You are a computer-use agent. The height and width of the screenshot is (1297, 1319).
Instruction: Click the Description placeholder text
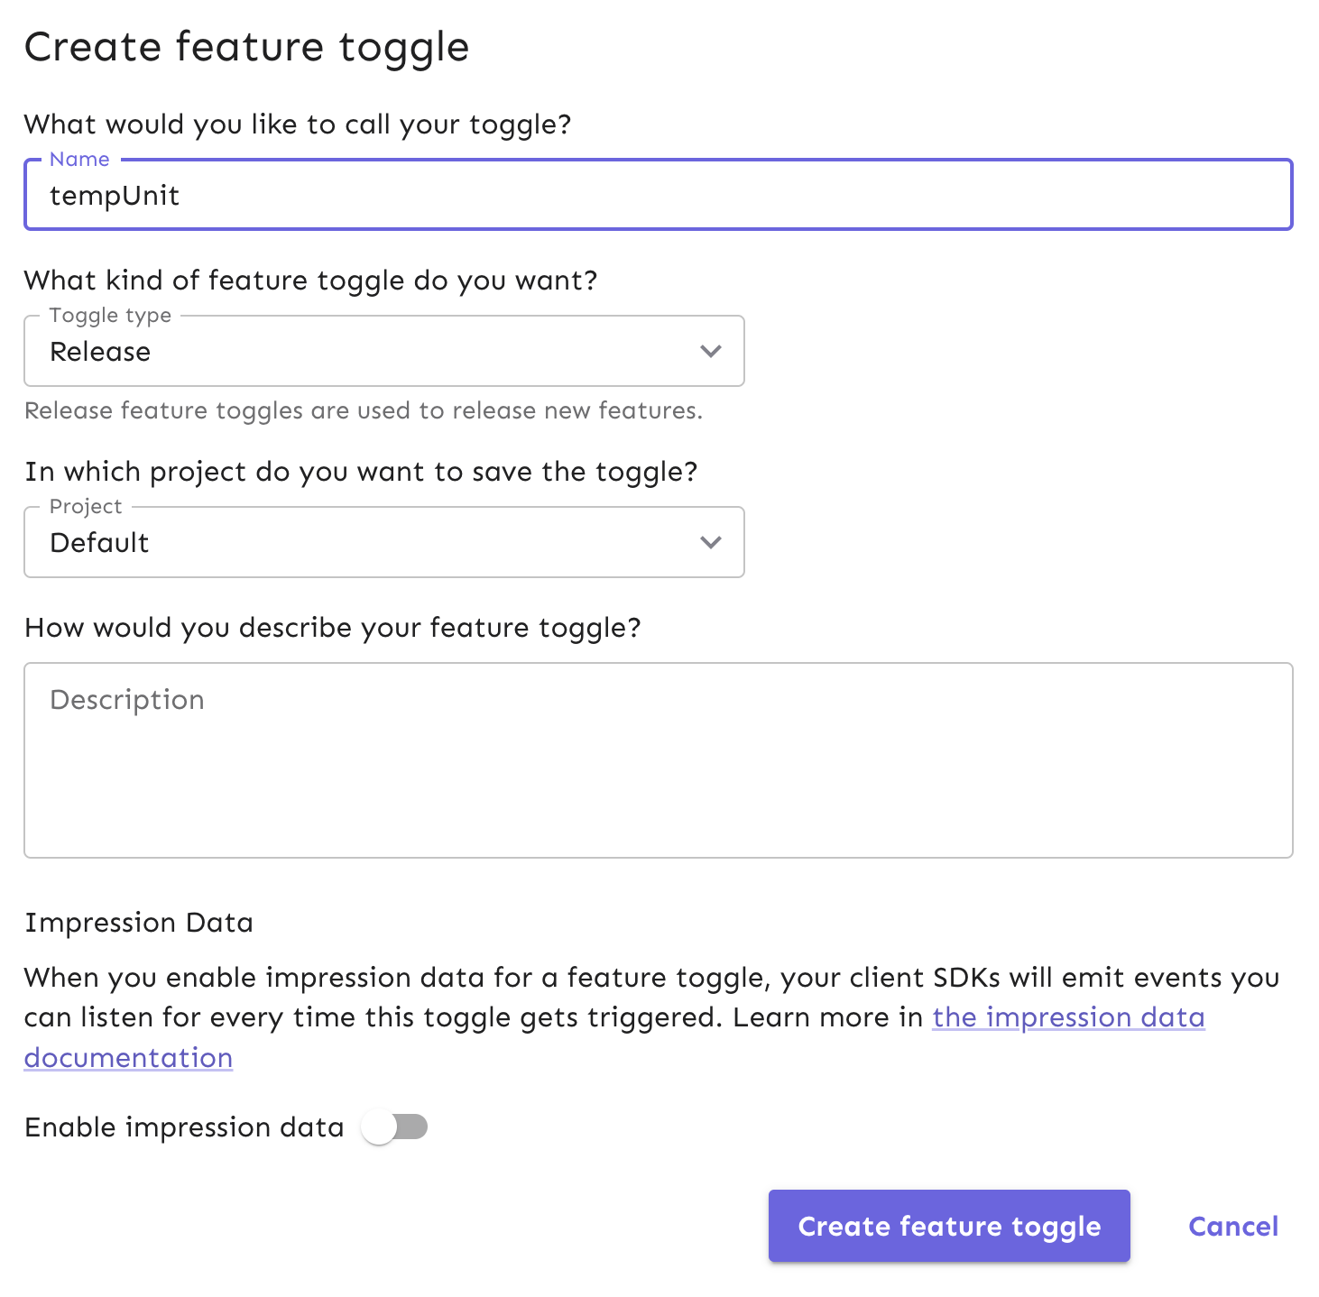click(127, 699)
